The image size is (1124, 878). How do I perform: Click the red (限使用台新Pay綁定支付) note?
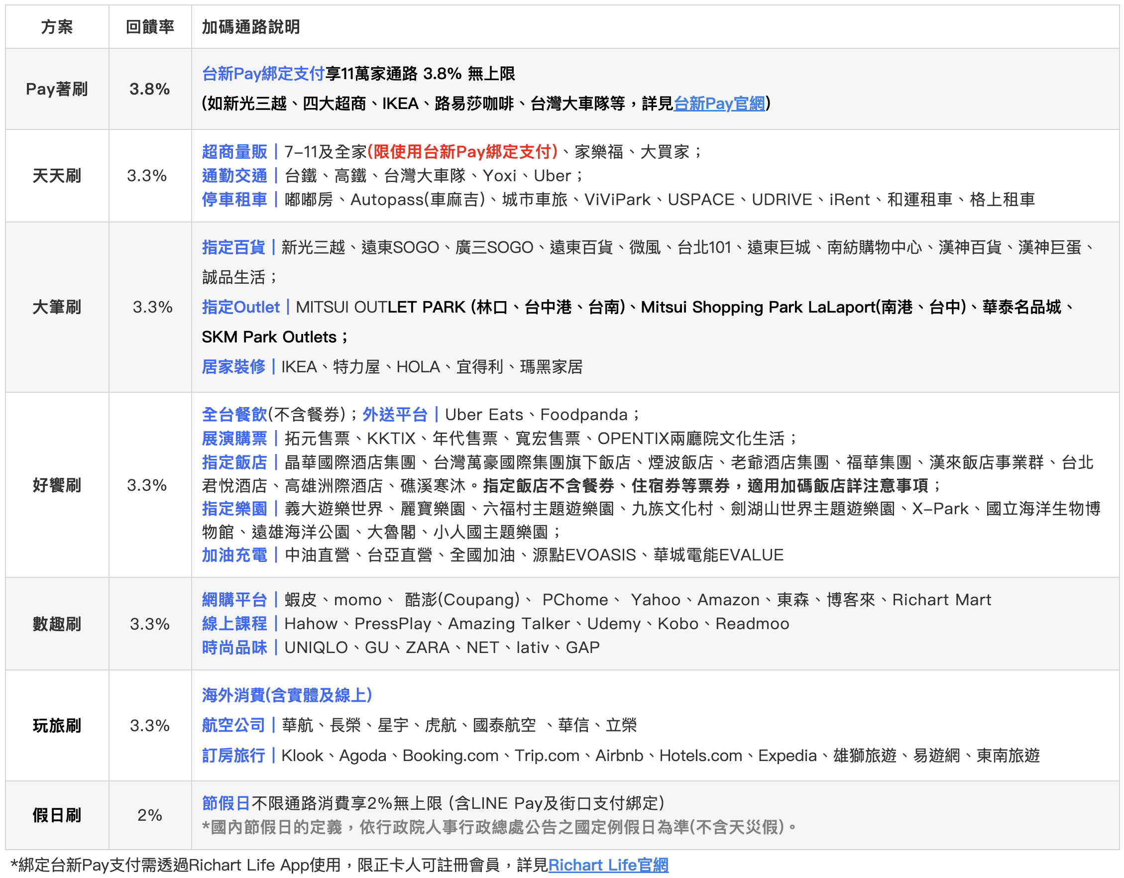point(462,152)
